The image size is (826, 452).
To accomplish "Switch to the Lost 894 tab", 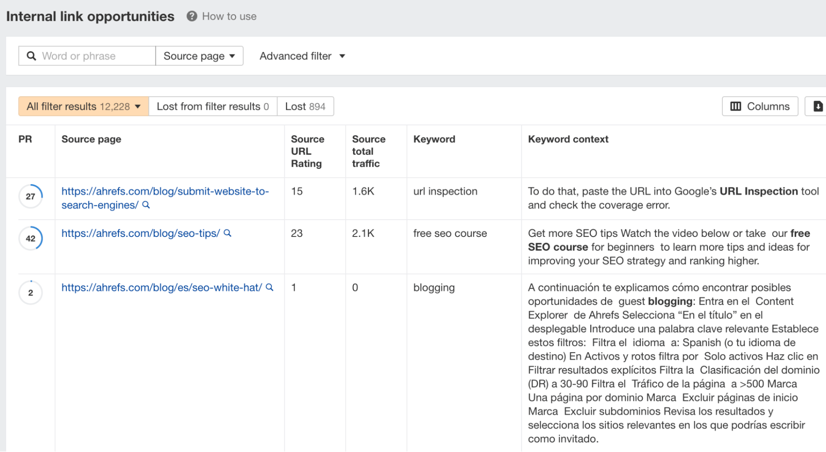I will (x=305, y=106).
